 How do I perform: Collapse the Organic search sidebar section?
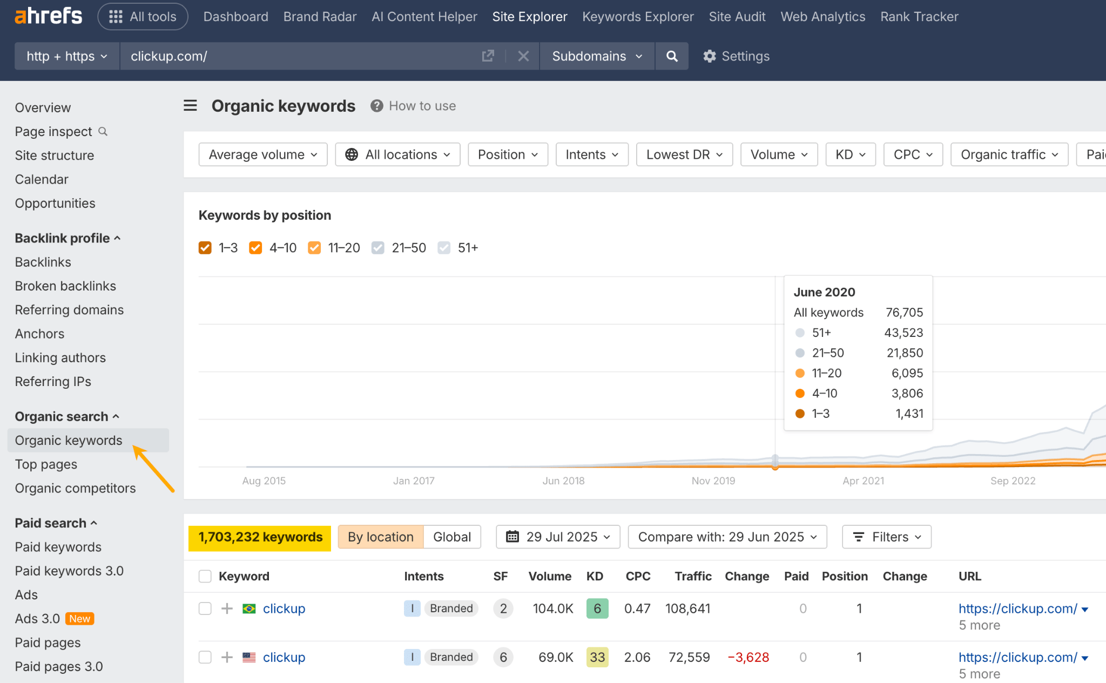(117, 416)
